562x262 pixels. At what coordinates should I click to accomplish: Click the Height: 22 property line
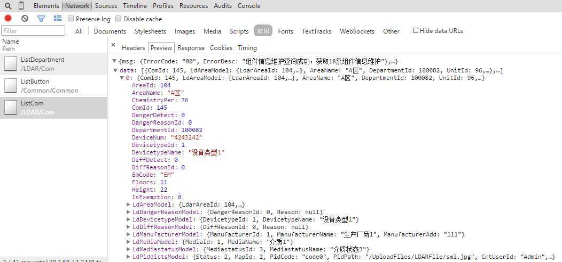[x=150, y=190]
